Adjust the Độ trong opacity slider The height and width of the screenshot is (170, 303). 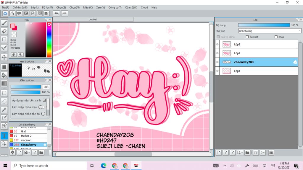coord(264,25)
